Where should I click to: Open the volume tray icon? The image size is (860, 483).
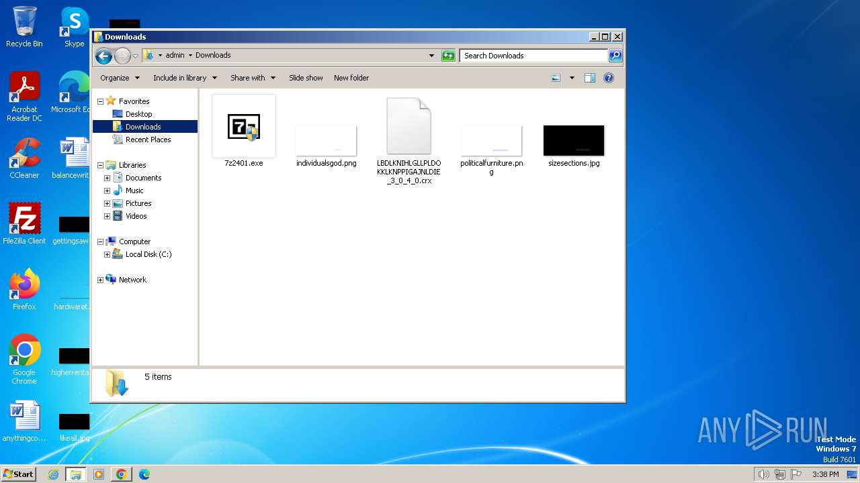(x=764, y=474)
